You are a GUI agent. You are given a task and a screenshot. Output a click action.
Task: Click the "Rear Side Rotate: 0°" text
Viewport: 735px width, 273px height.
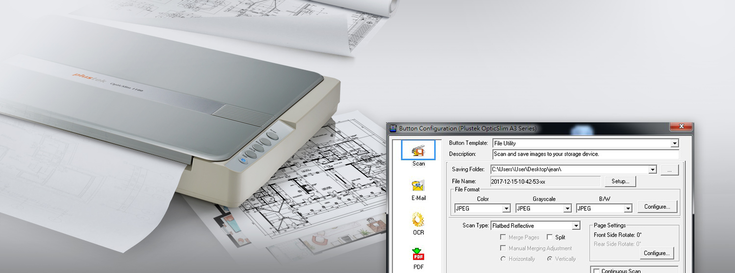617,244
